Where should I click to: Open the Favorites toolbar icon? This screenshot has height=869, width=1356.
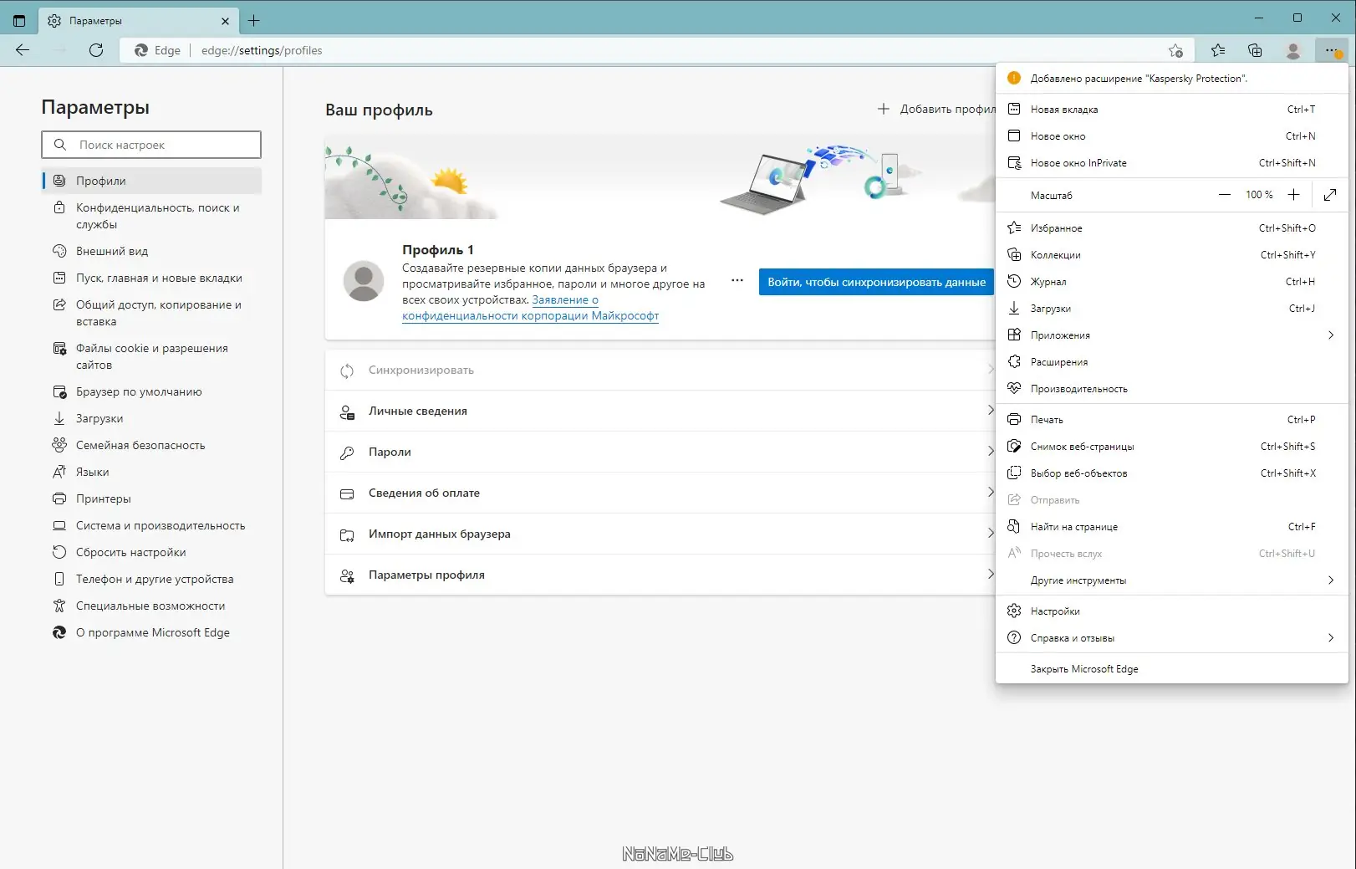[1218, 50]
